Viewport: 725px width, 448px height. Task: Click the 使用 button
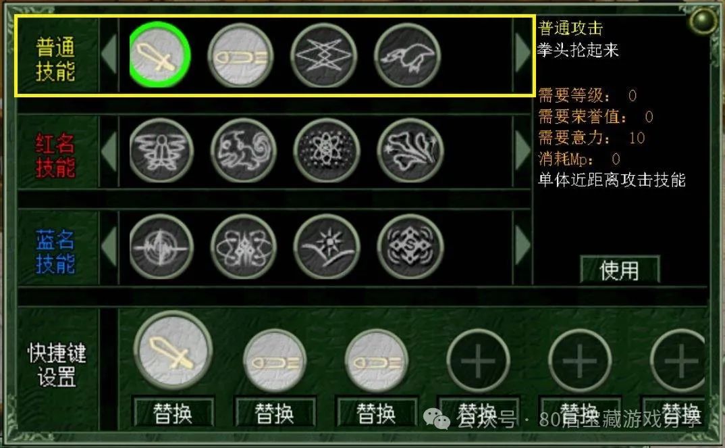[x=620, y=270]
